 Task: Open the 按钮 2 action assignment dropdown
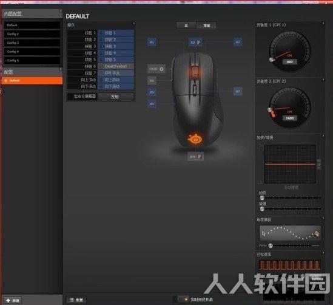tap(116, 39)
